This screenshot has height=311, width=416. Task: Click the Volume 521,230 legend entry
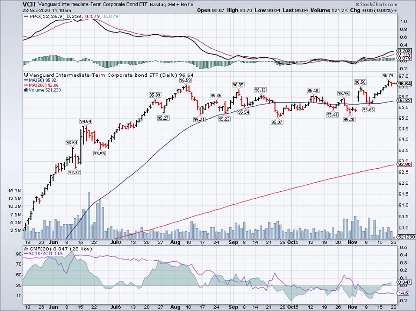click(45, 90)
